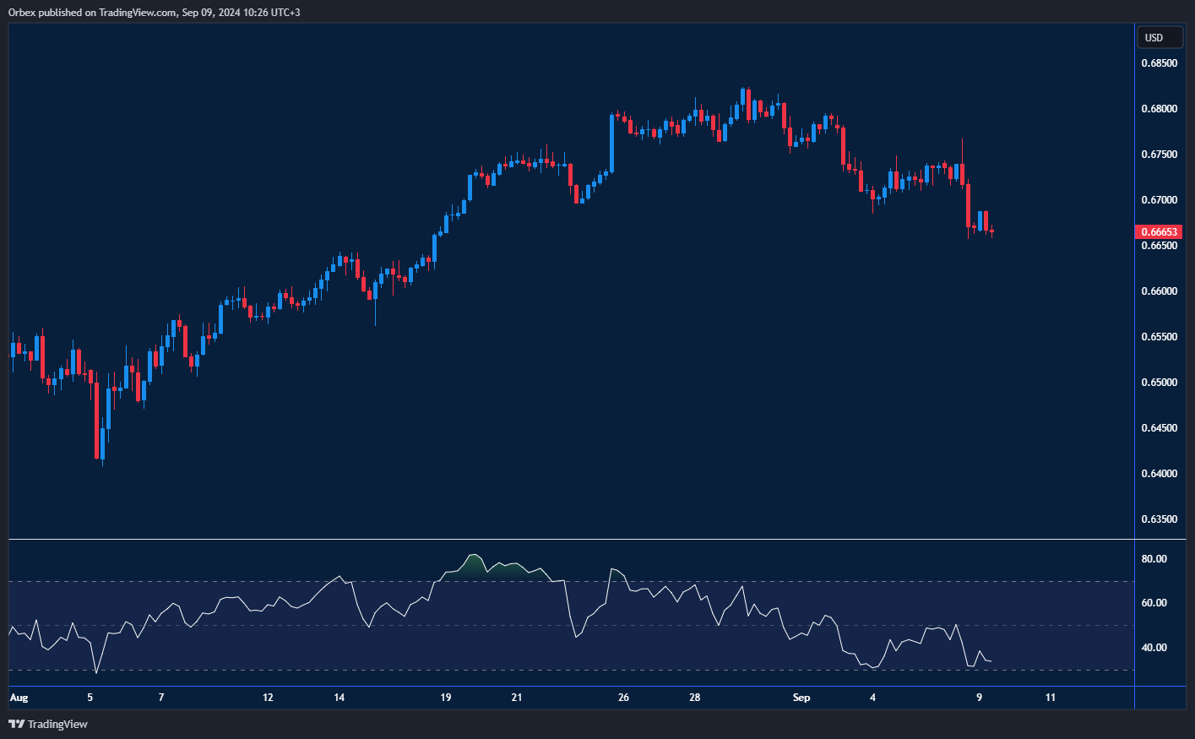Click the 60.00 level on RSI scale
This screenshot has height=739, width=1195.
tap(1154, 603)
